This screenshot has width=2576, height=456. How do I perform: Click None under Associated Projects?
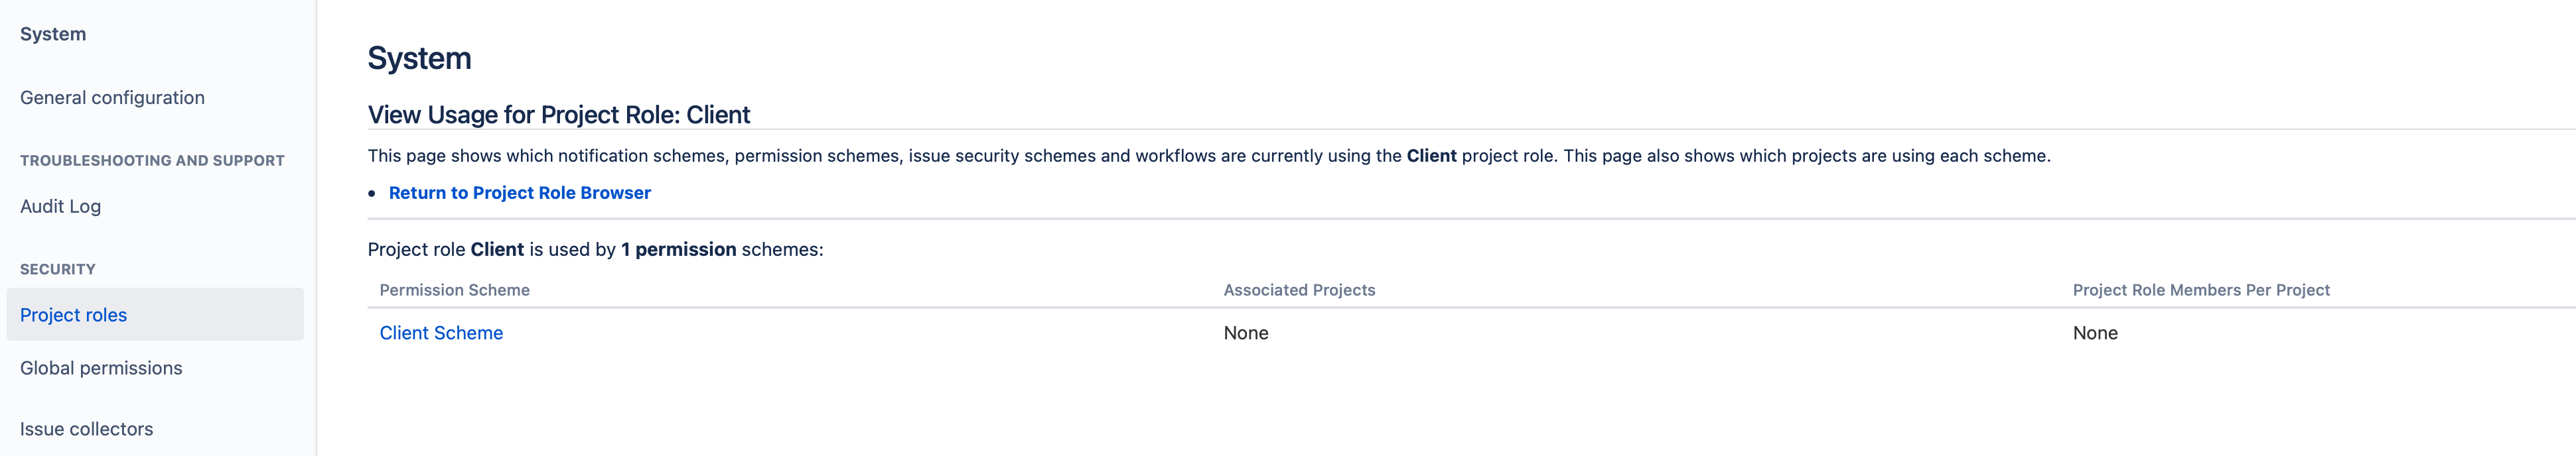[x=1246, y=333]
